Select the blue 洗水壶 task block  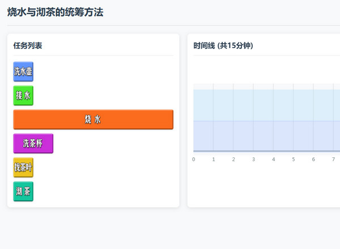click(x=23, y=72)
